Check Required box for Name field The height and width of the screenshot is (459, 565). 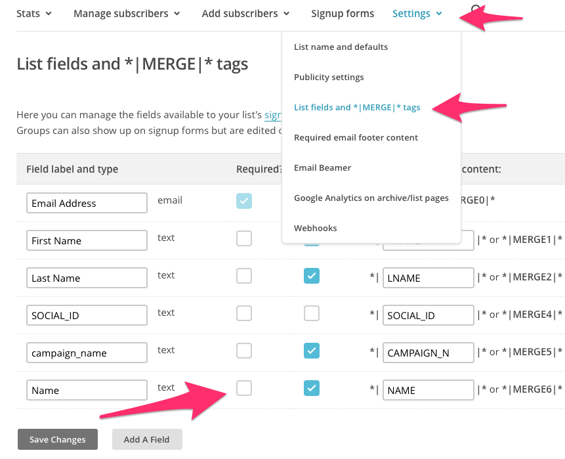[244, 388]
